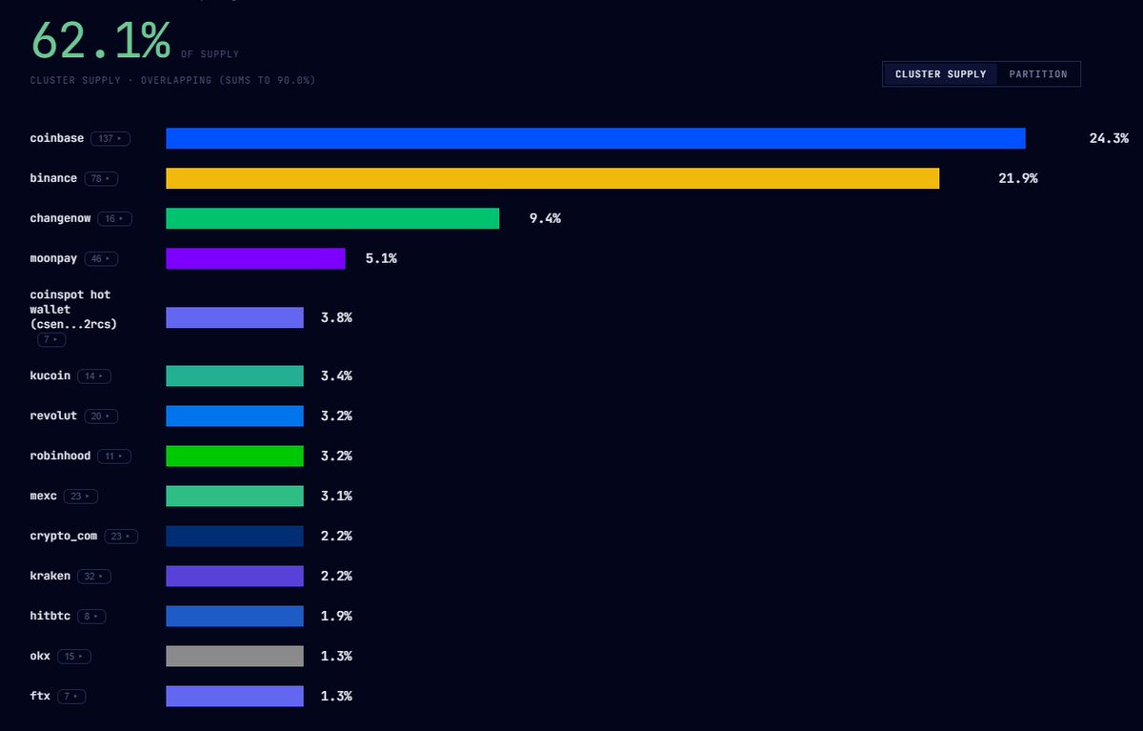Click the dark navy crypto_com bar
This screenshot has width=1143, height=731.
click(234, 536)
